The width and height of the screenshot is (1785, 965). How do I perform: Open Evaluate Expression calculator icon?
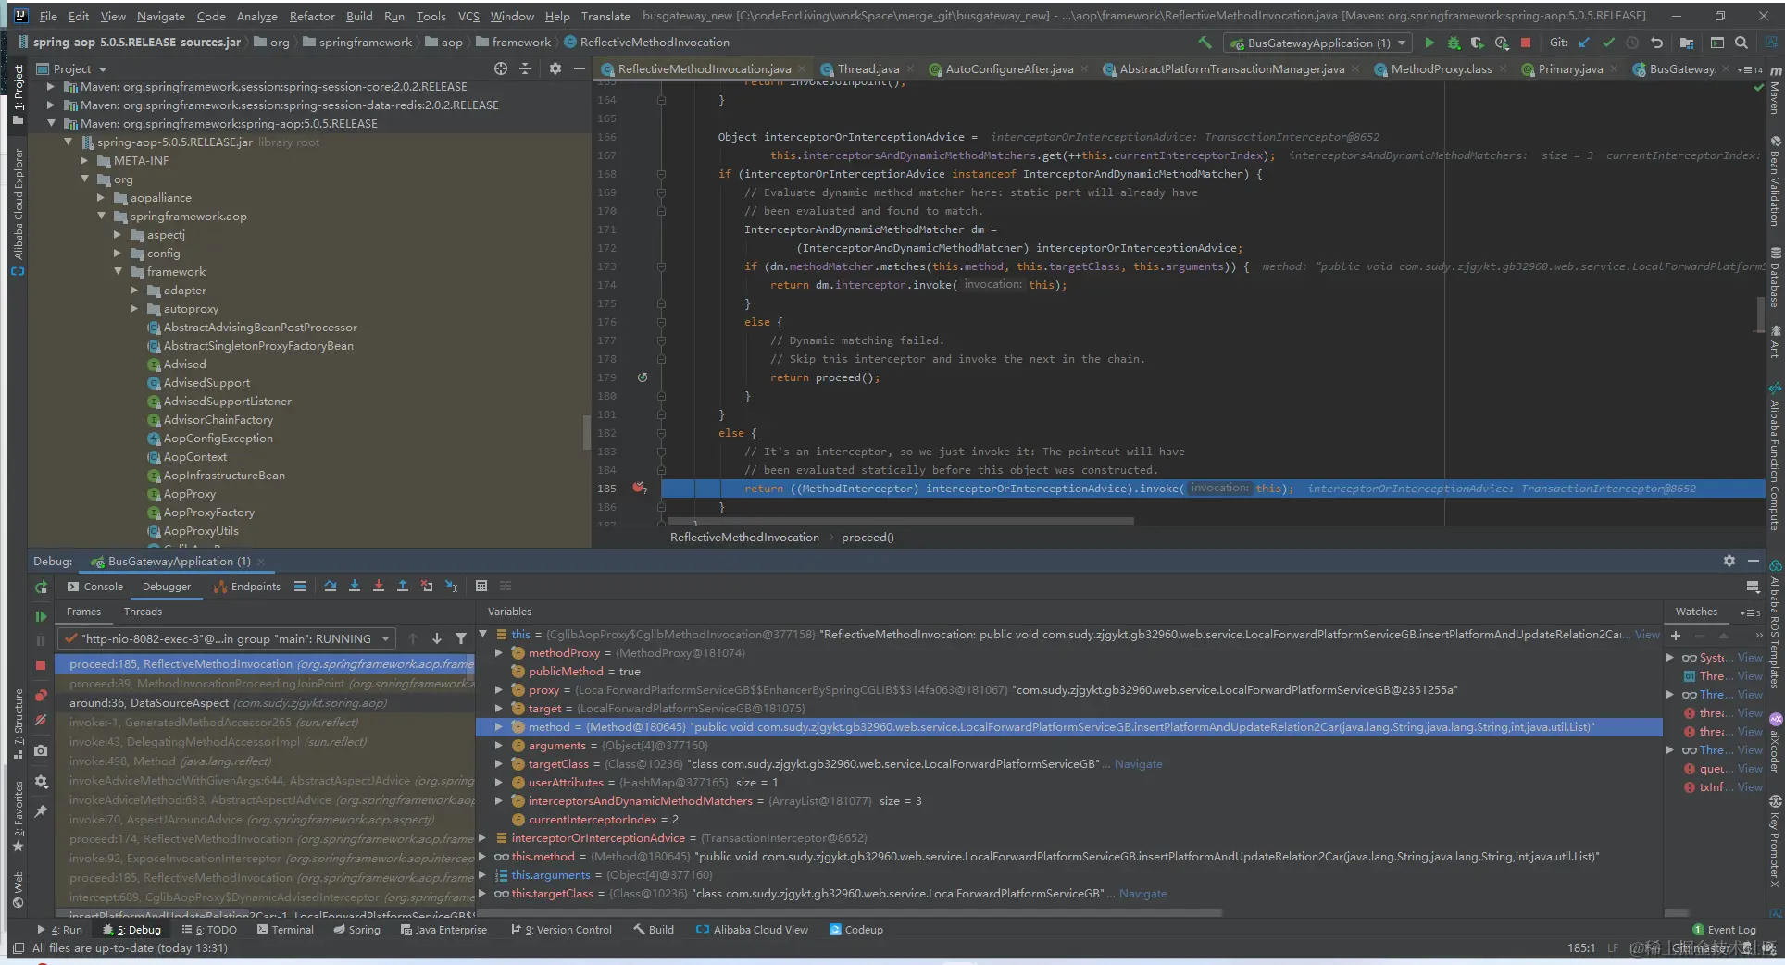[481, 586]
